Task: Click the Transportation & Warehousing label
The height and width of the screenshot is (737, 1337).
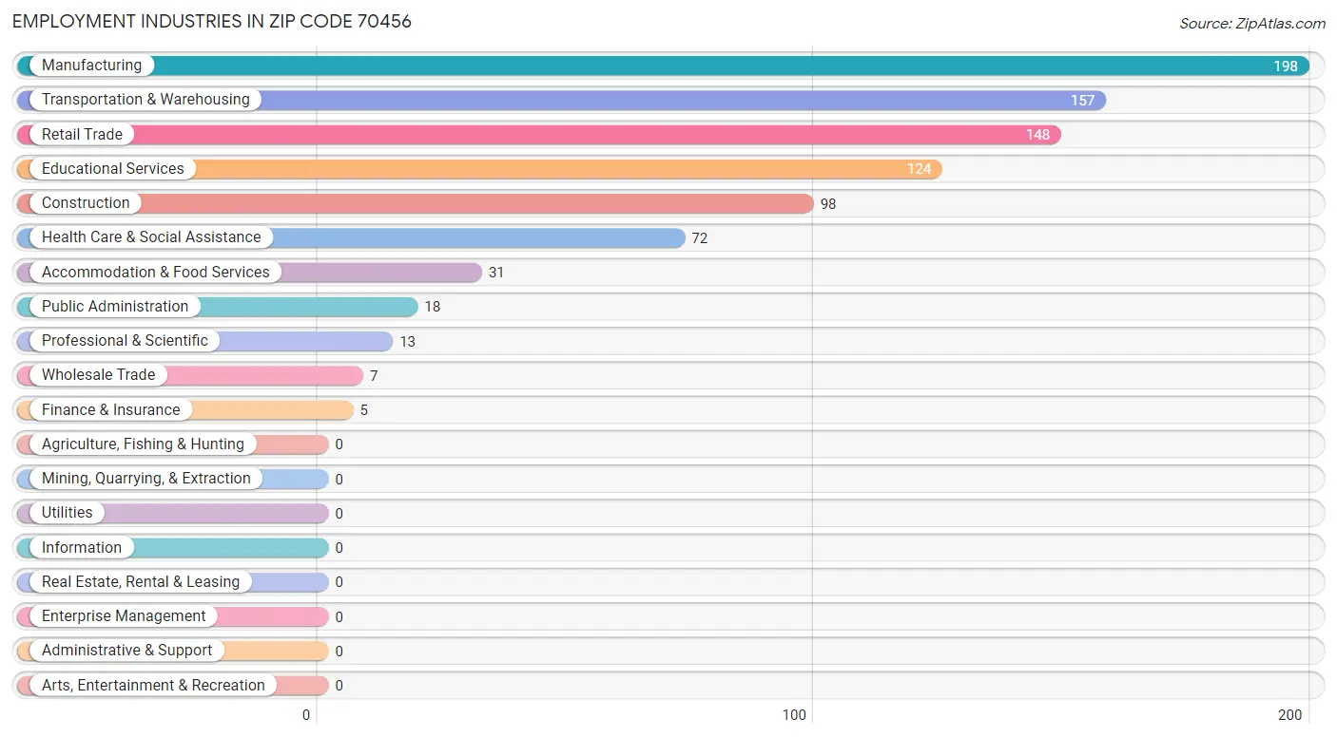Action: (x=145, y=100)
